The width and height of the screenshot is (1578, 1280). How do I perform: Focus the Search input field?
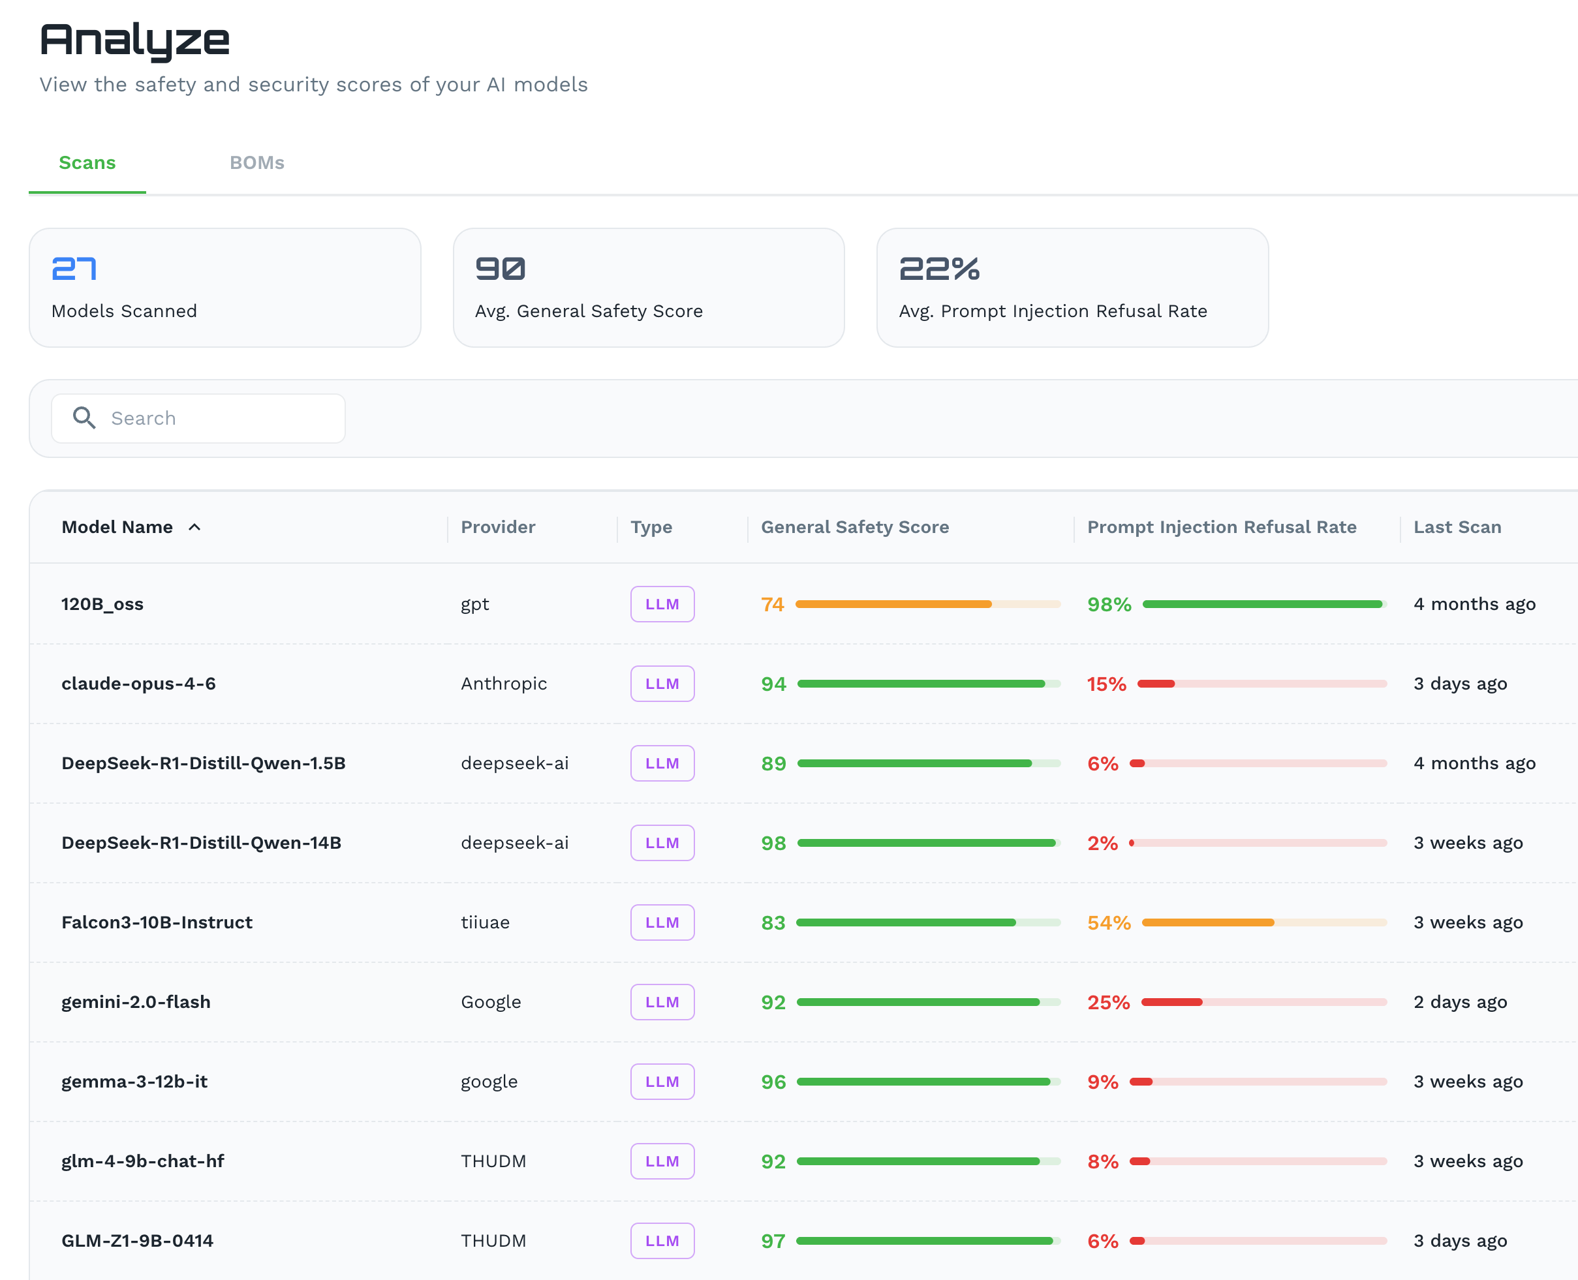point(221,418)
